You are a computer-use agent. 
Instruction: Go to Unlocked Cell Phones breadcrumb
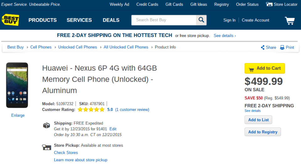pyautogui.click(x=77, y=47)
